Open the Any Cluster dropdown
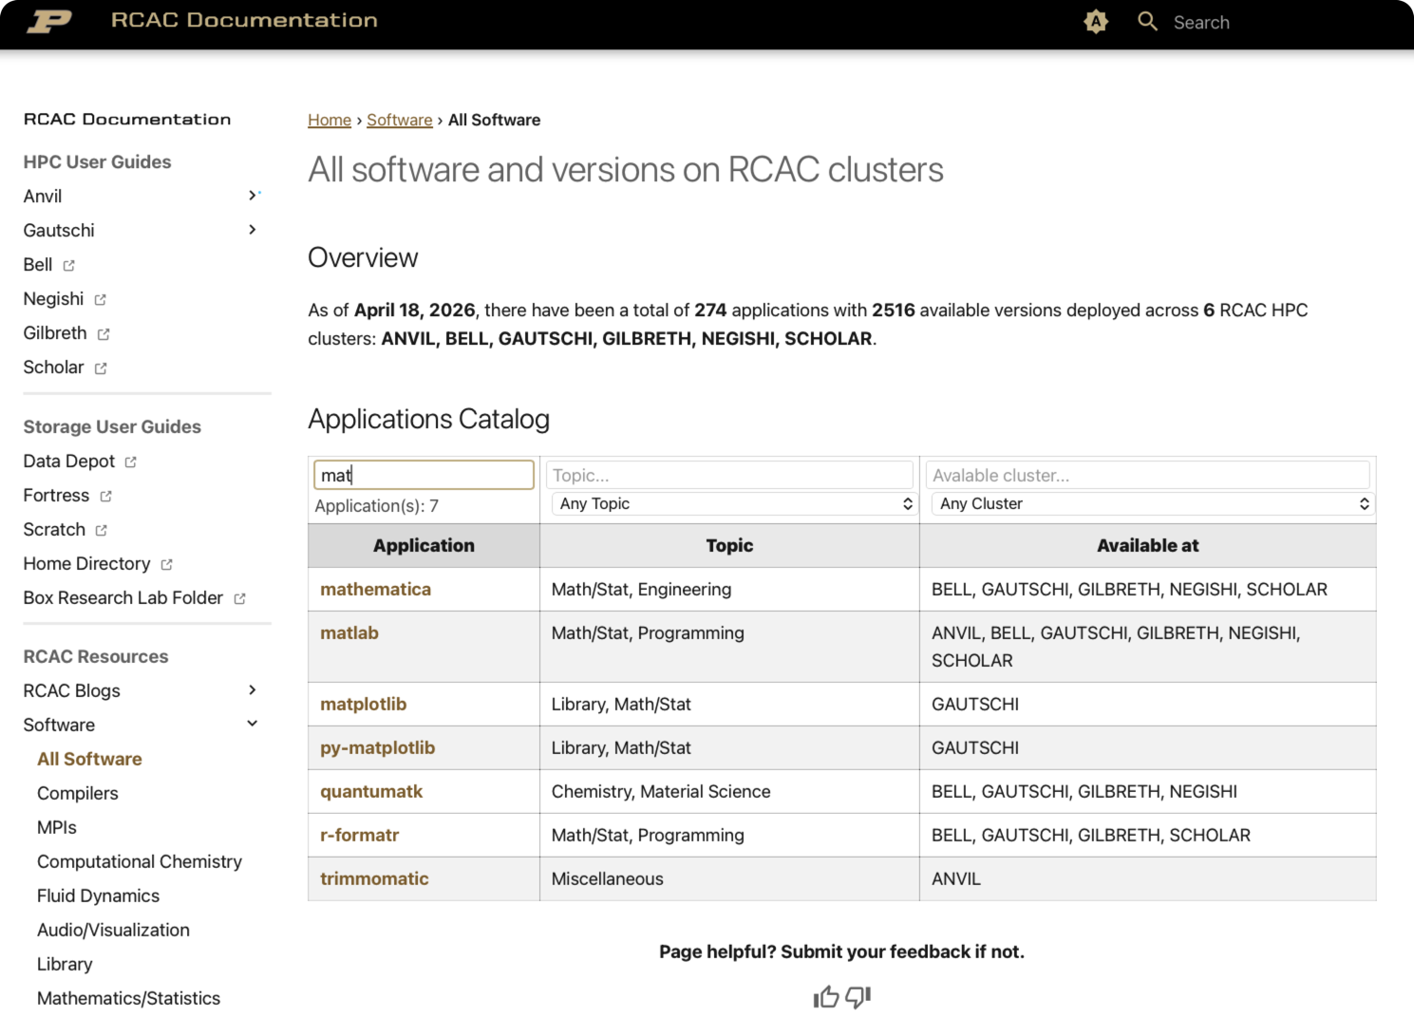The width and height of the screenshot is (1414, 1018). tap(1151, 503)
